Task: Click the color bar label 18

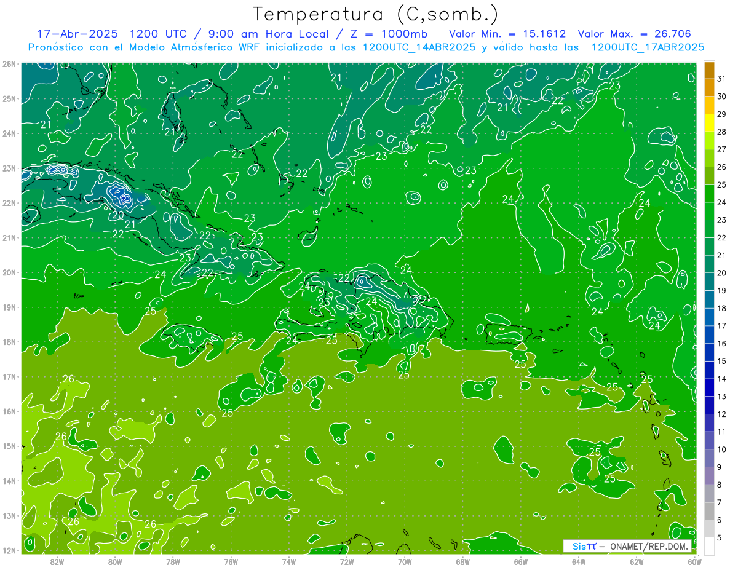Action: [722, 308]
